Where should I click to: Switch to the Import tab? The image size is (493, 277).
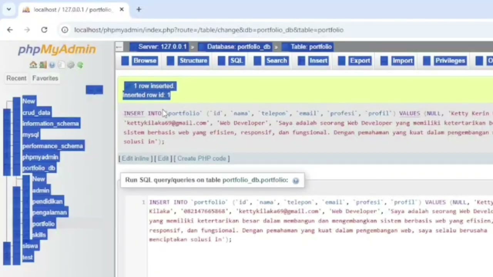(397, 60)
